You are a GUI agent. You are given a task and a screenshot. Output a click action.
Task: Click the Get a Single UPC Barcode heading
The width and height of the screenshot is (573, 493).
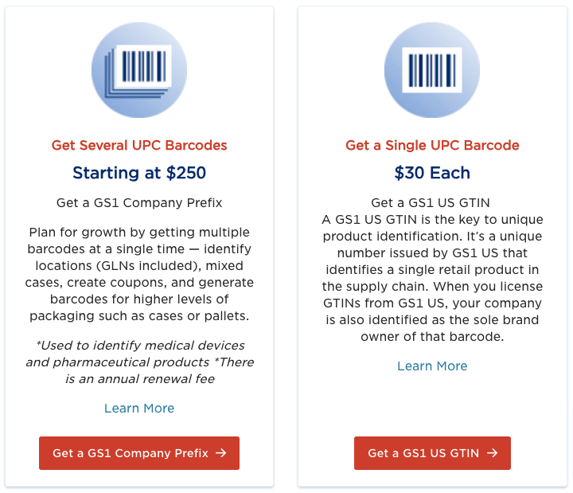tap(432, 145)
